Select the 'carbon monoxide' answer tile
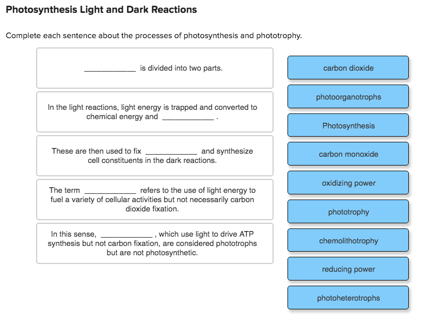 tap(347, 154)
